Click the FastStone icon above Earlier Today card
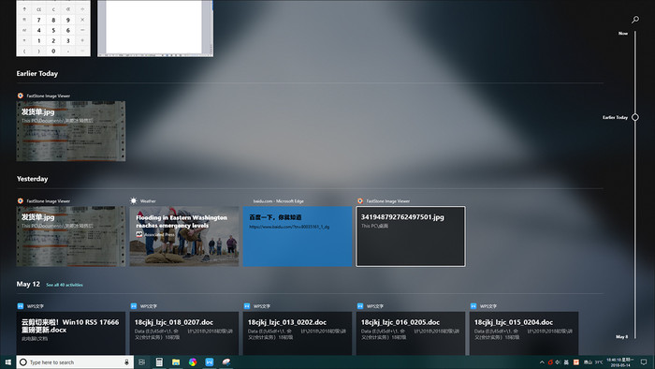Image resolution: width=655 pixels, height=369 pixels. click(x=20, y=96)
